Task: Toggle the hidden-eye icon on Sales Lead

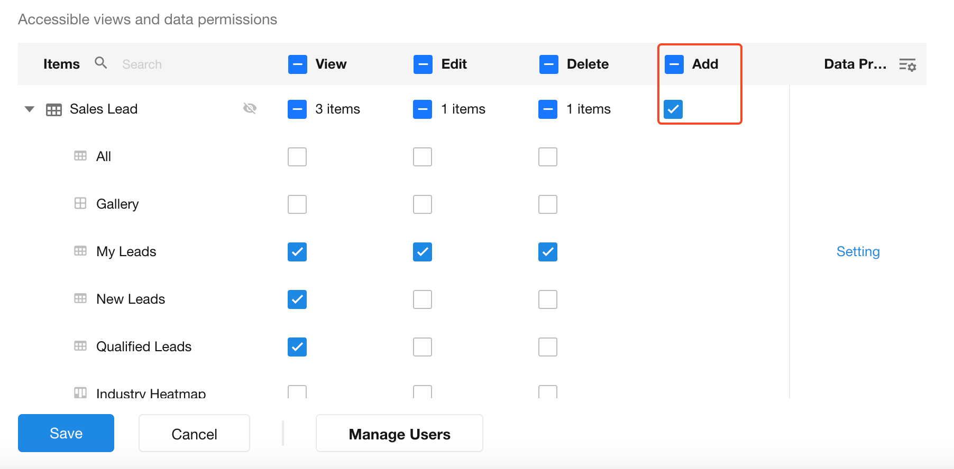Action: tap(250, 108)
